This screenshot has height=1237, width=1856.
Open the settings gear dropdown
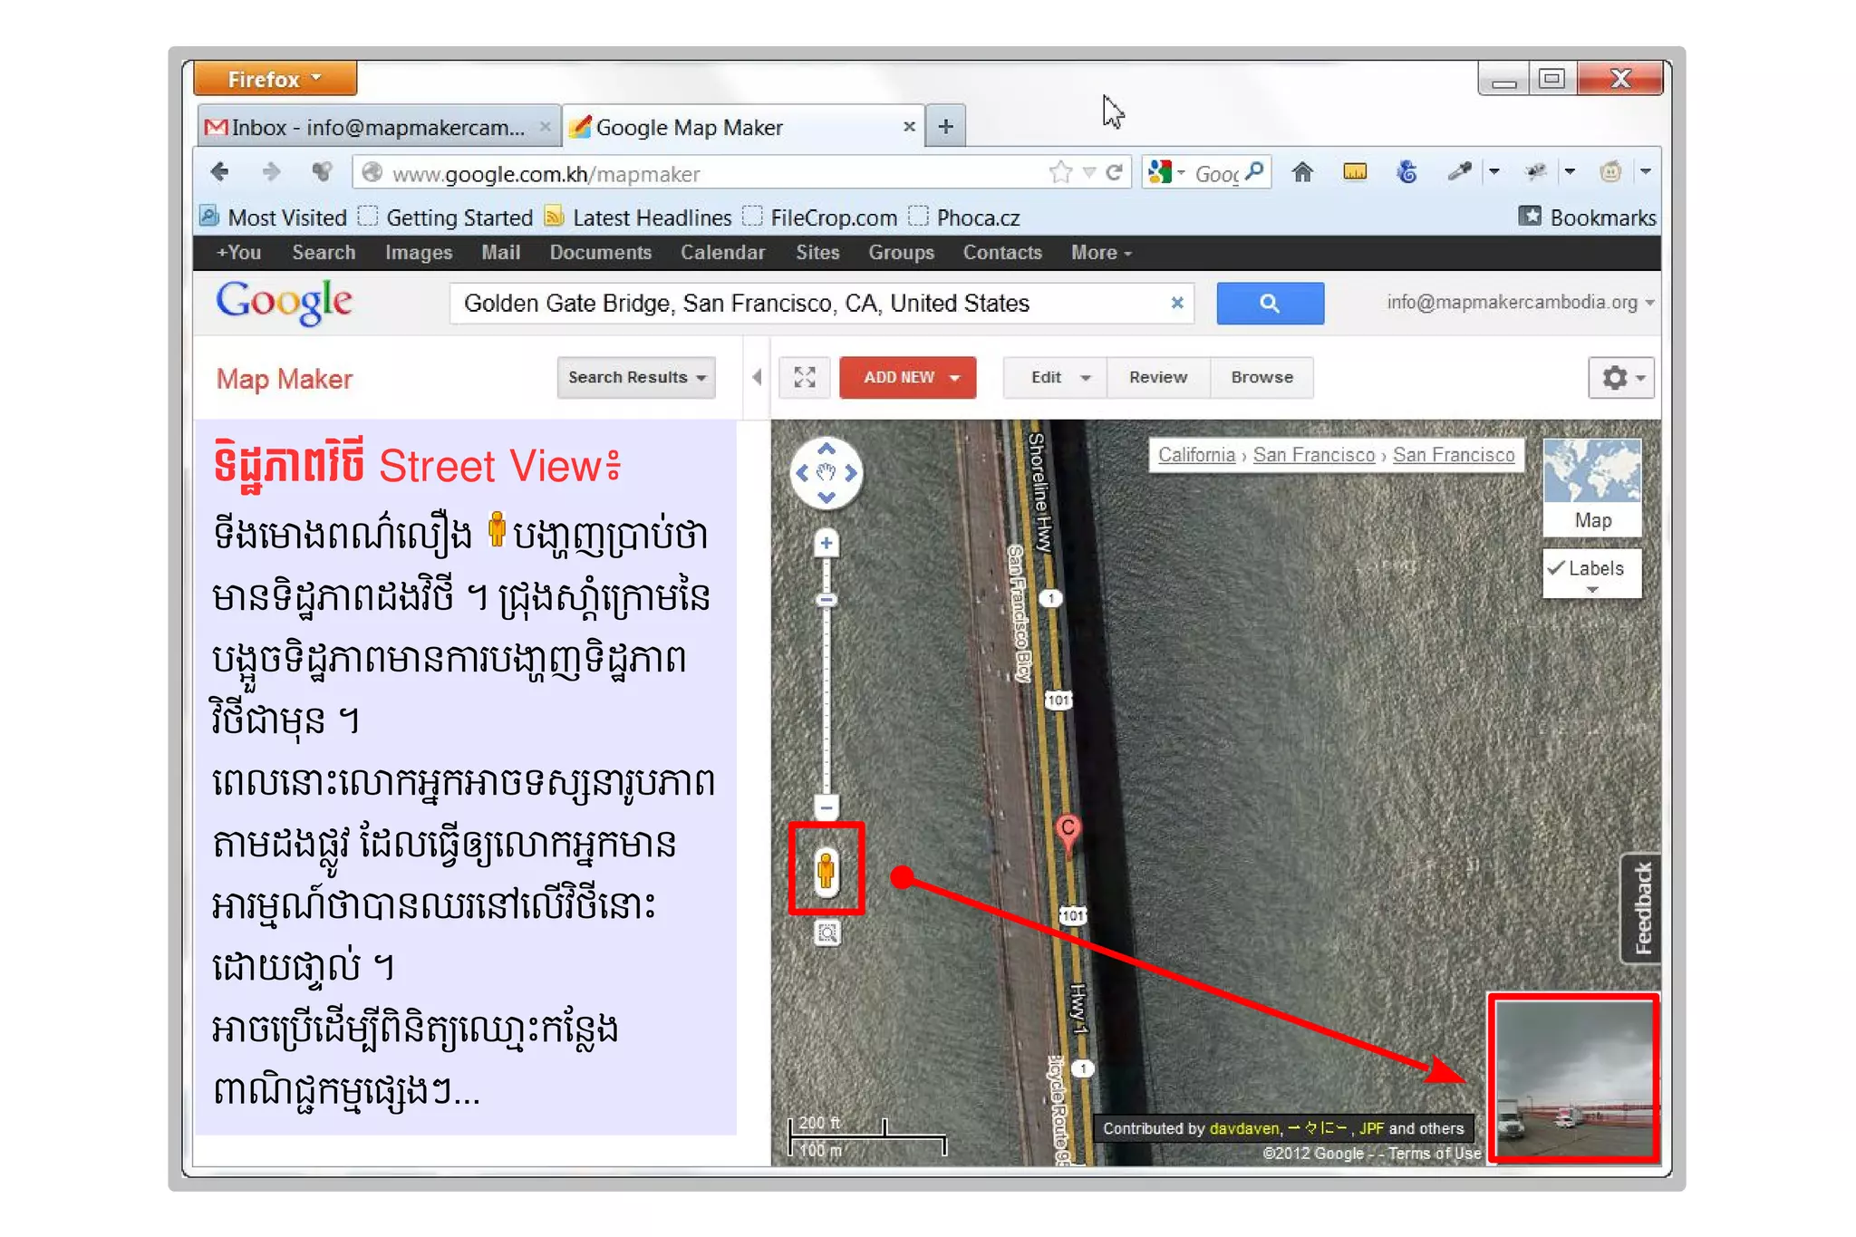pyautogui.click(x=1620, y=377)
